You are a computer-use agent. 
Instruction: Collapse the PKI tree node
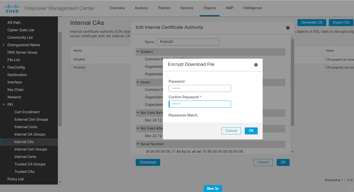4,104
